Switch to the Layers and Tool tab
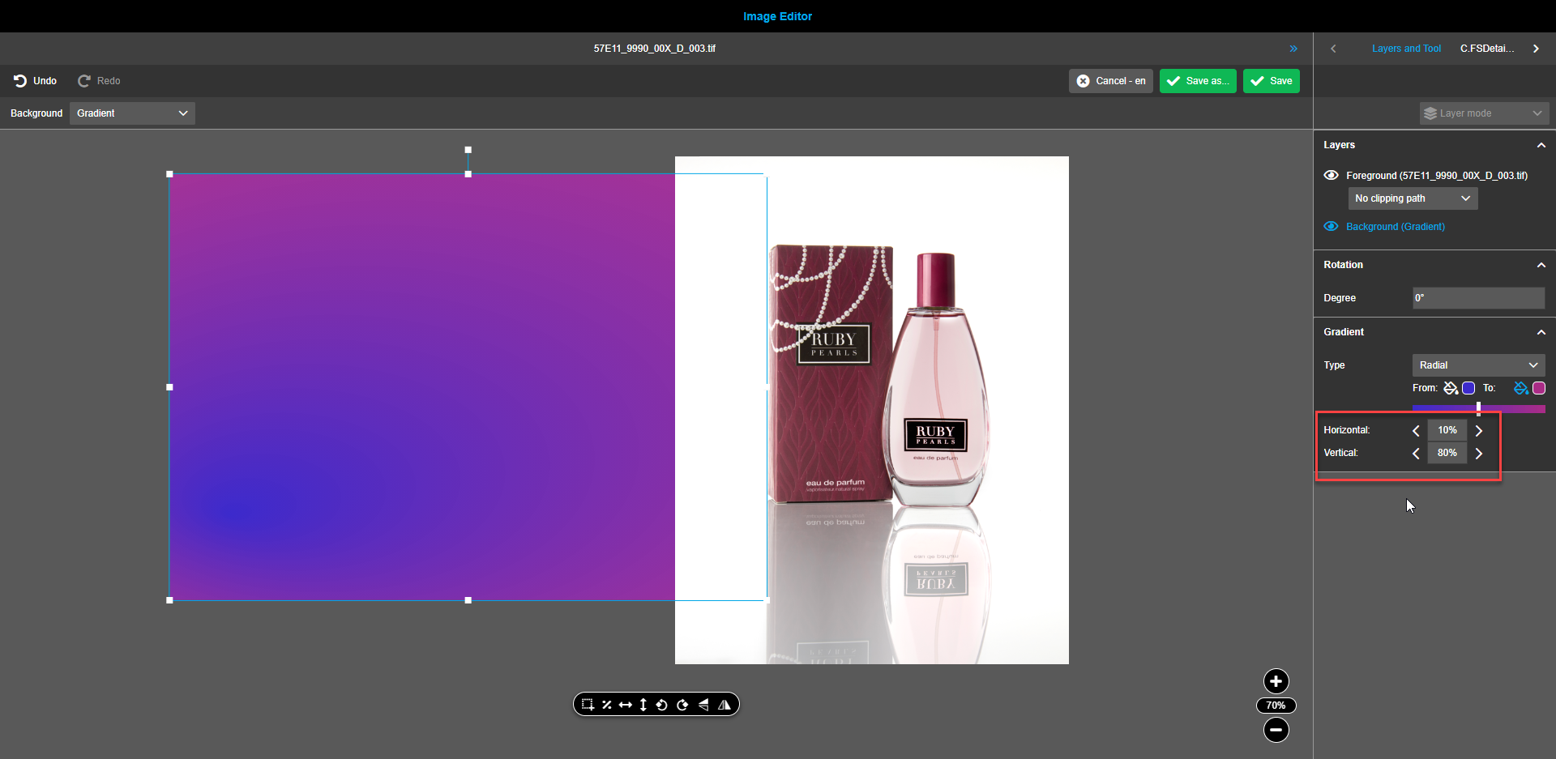1556x759 pixels. [1406, 48]
